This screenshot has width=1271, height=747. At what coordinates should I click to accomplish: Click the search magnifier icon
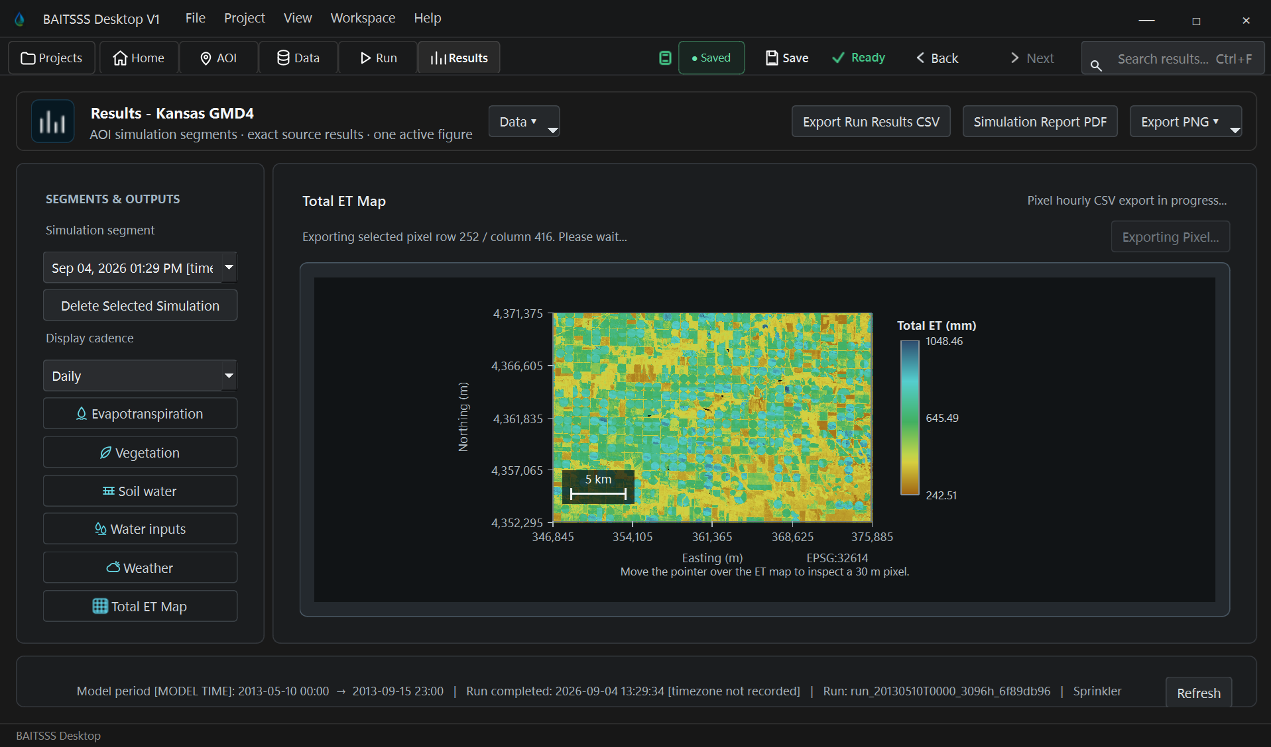point(1096,65)
